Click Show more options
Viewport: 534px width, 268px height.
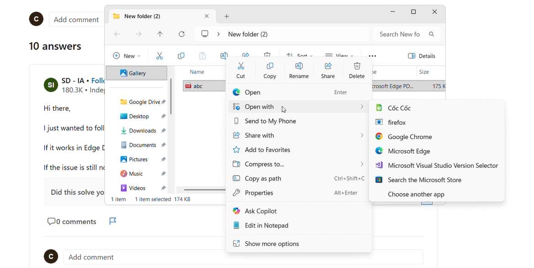pos(299,244)
